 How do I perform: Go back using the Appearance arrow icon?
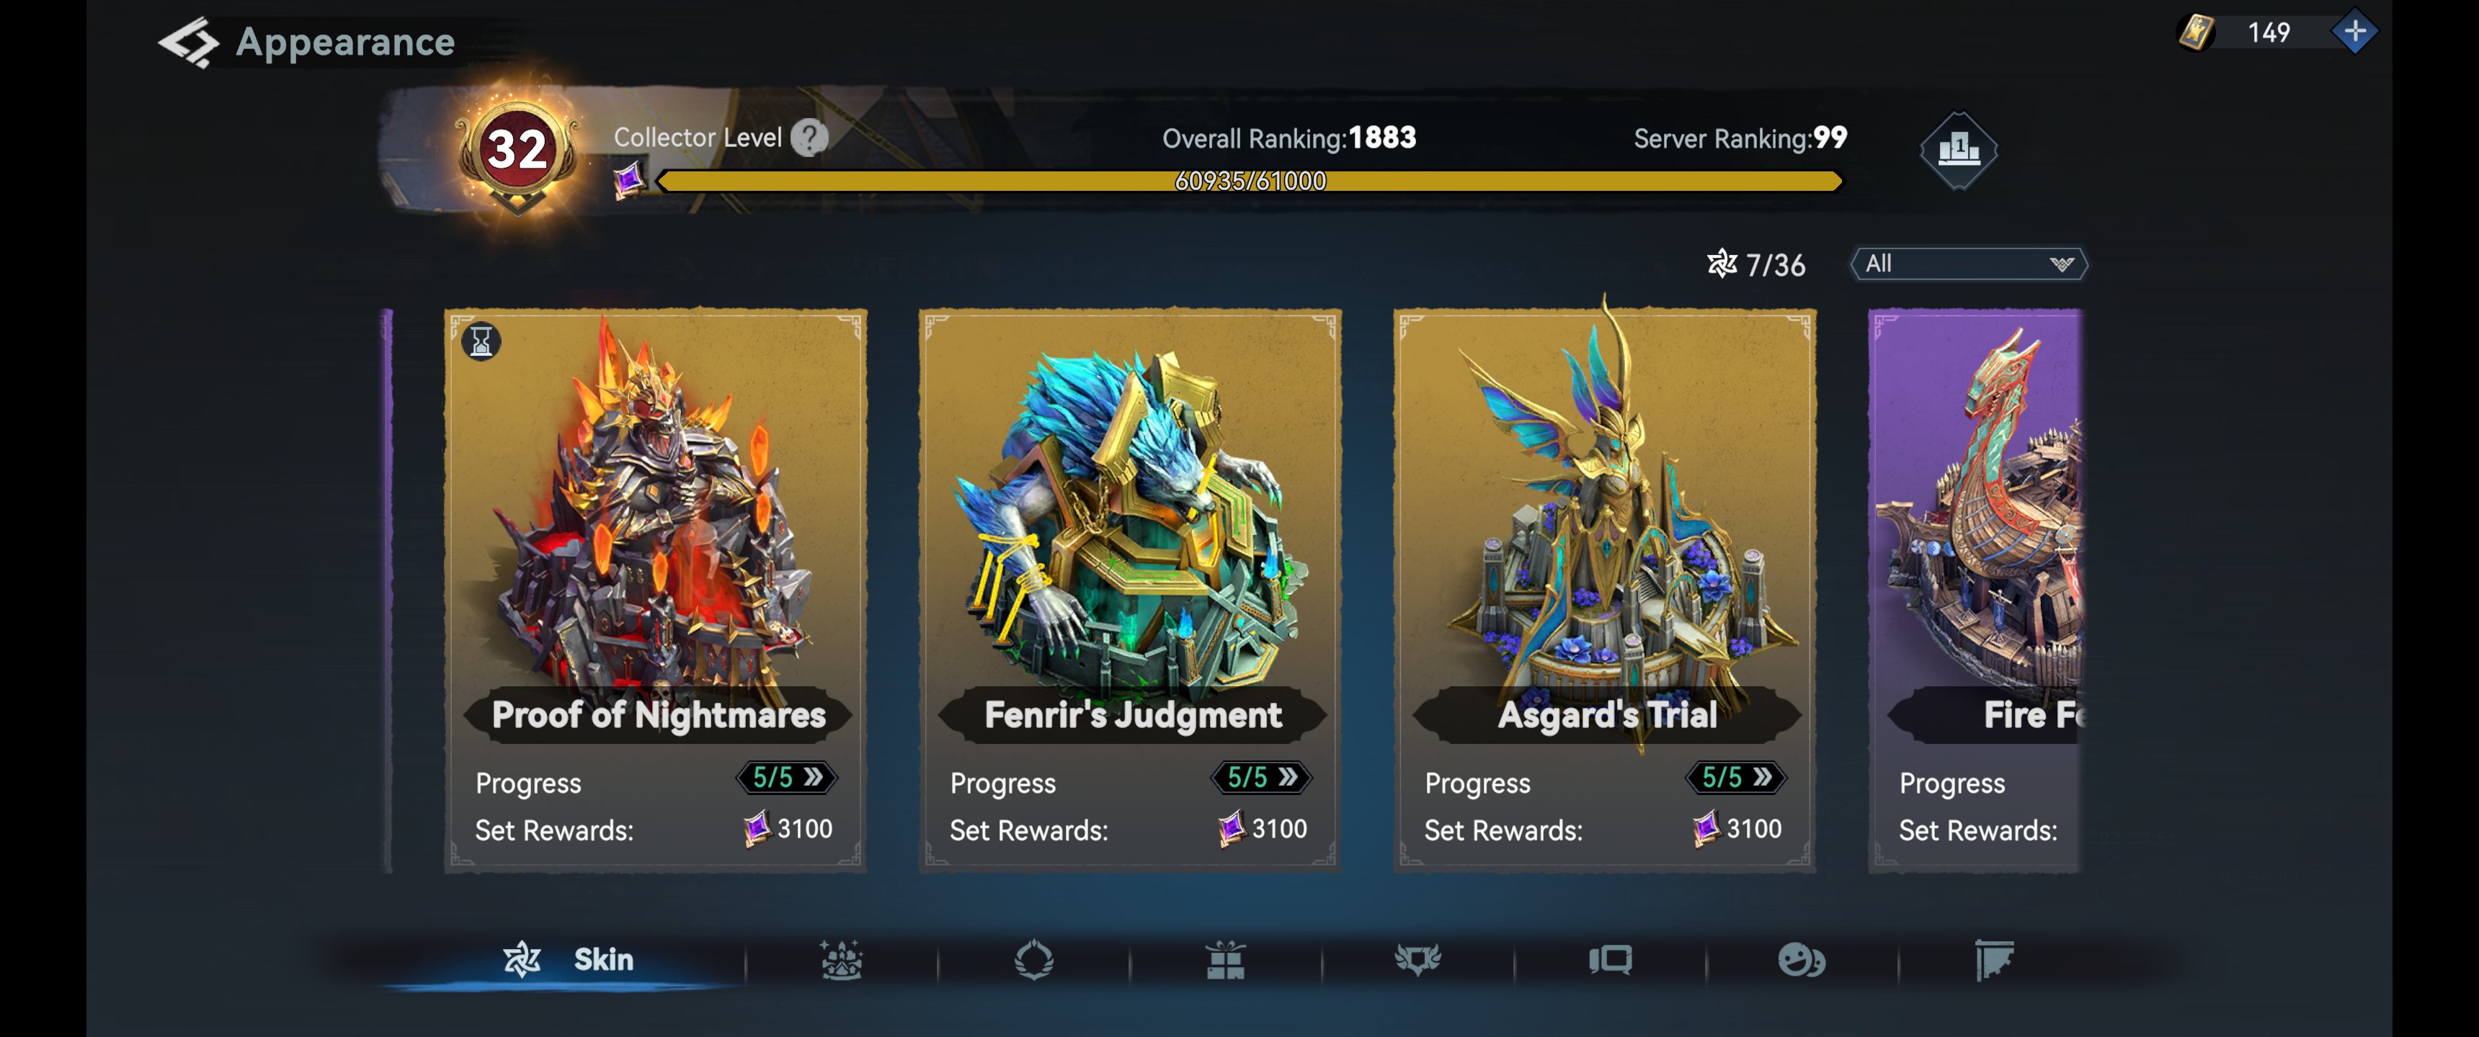coord(187,42)
